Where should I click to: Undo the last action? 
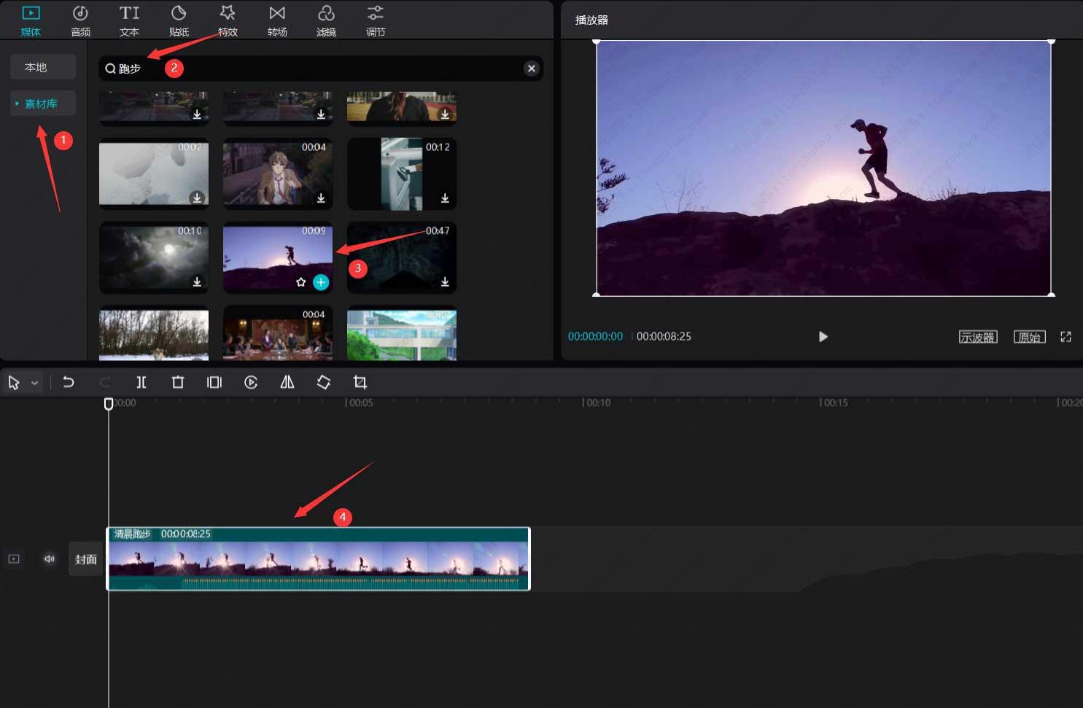coord(69,382)
